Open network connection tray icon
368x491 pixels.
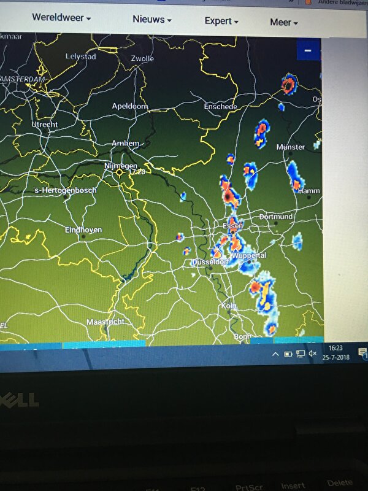click(x=301, y=354)
